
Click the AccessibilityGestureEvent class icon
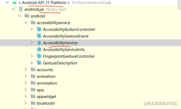[x=39, y=36]
